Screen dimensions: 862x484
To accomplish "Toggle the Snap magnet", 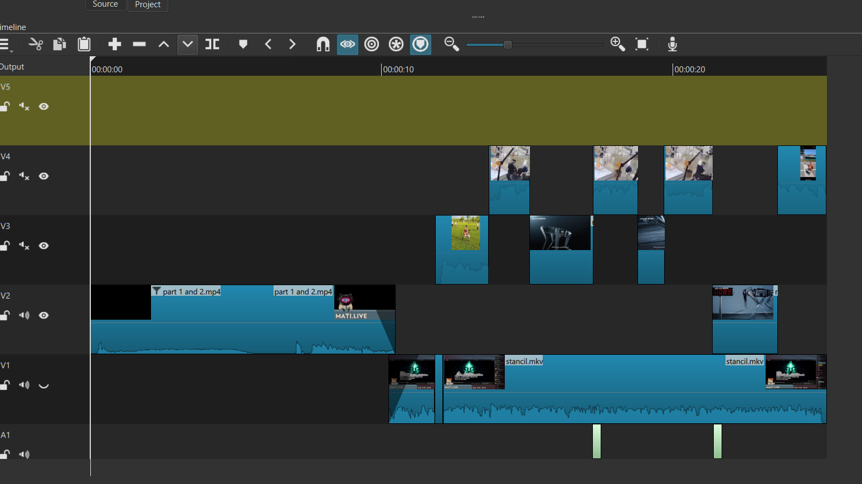I will [x=323, y=44].
